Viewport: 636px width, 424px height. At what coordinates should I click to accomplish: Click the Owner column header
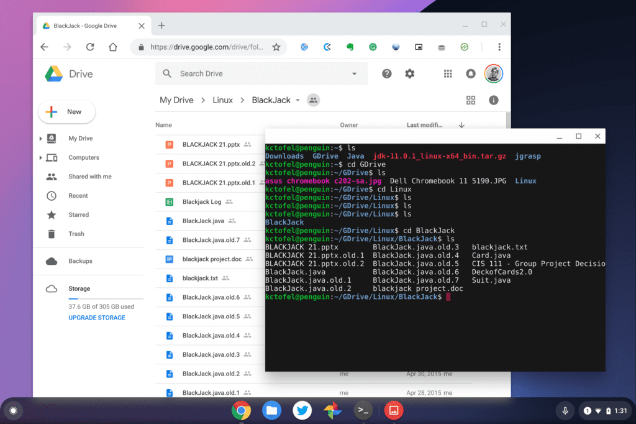coord(349,125)
